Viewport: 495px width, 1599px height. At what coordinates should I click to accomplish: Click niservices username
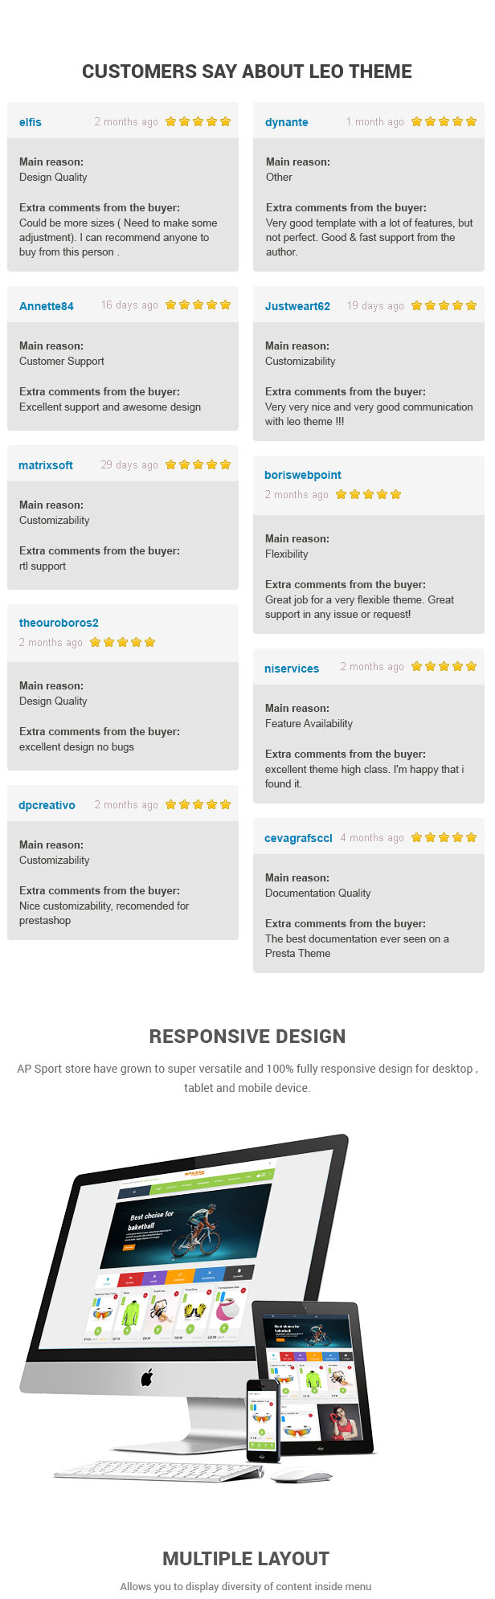tap(292, 669)
